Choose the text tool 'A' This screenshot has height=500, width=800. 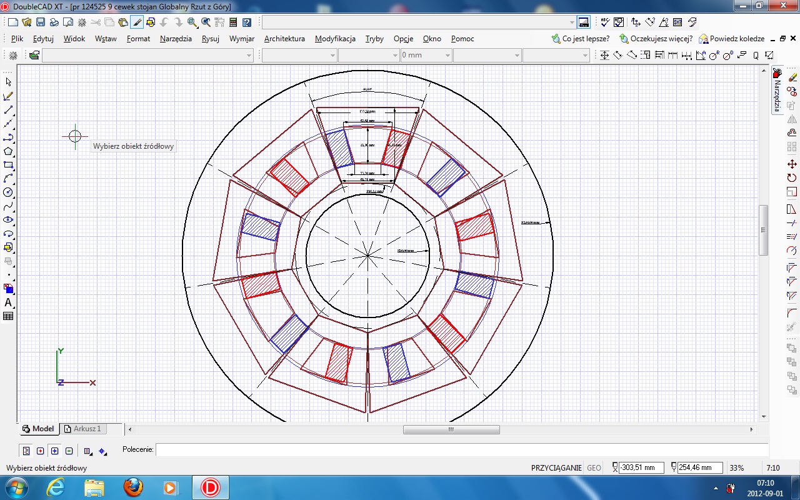coord(8,302)
